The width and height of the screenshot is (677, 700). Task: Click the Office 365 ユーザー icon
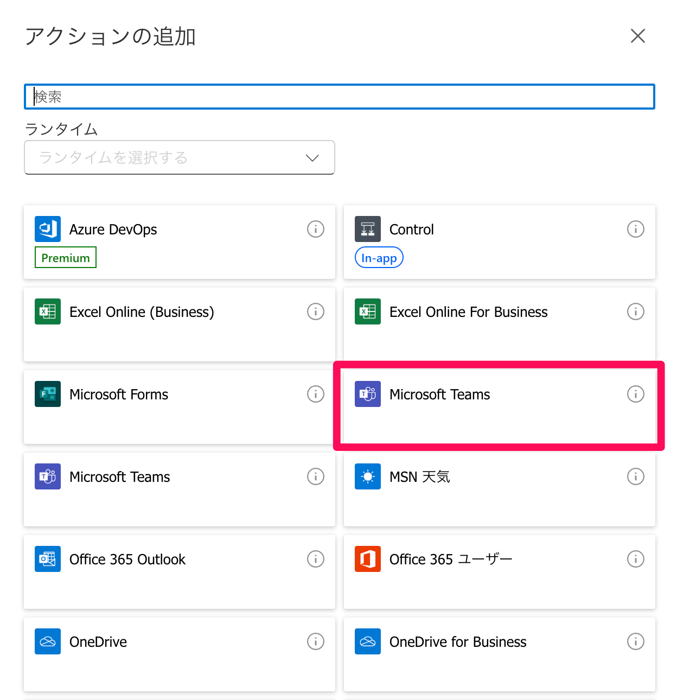(x=368, y=559)
